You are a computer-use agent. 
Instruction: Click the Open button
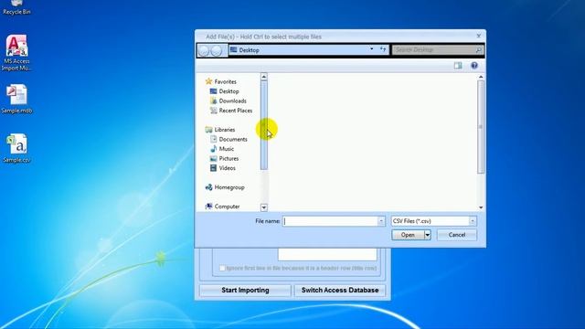tap(408, 235)
